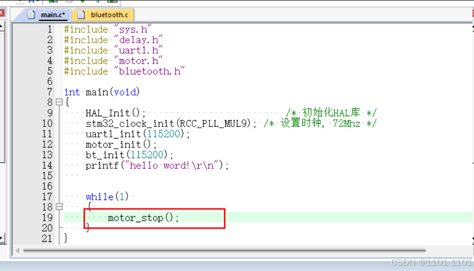Viewport: 474px width, 271px height.
Task: Click the "bt_init(115200);" statement
Action: tap(130, 155)
